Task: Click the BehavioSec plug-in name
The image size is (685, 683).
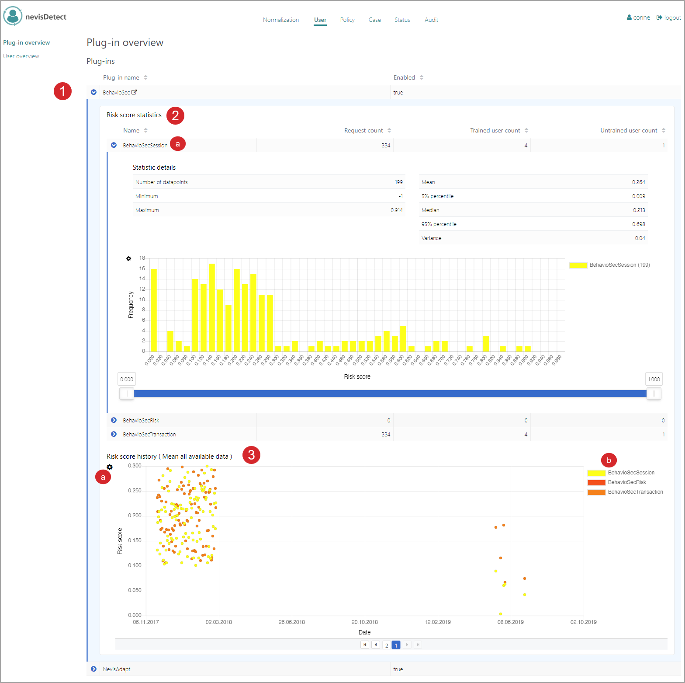Action: click(116, 92)
